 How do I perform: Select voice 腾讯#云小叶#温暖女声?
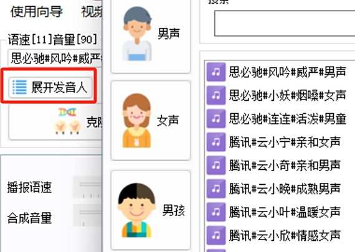[285, 212]
